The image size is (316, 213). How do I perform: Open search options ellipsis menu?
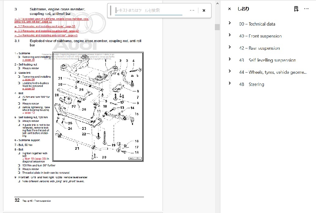[x=192, y=10]
